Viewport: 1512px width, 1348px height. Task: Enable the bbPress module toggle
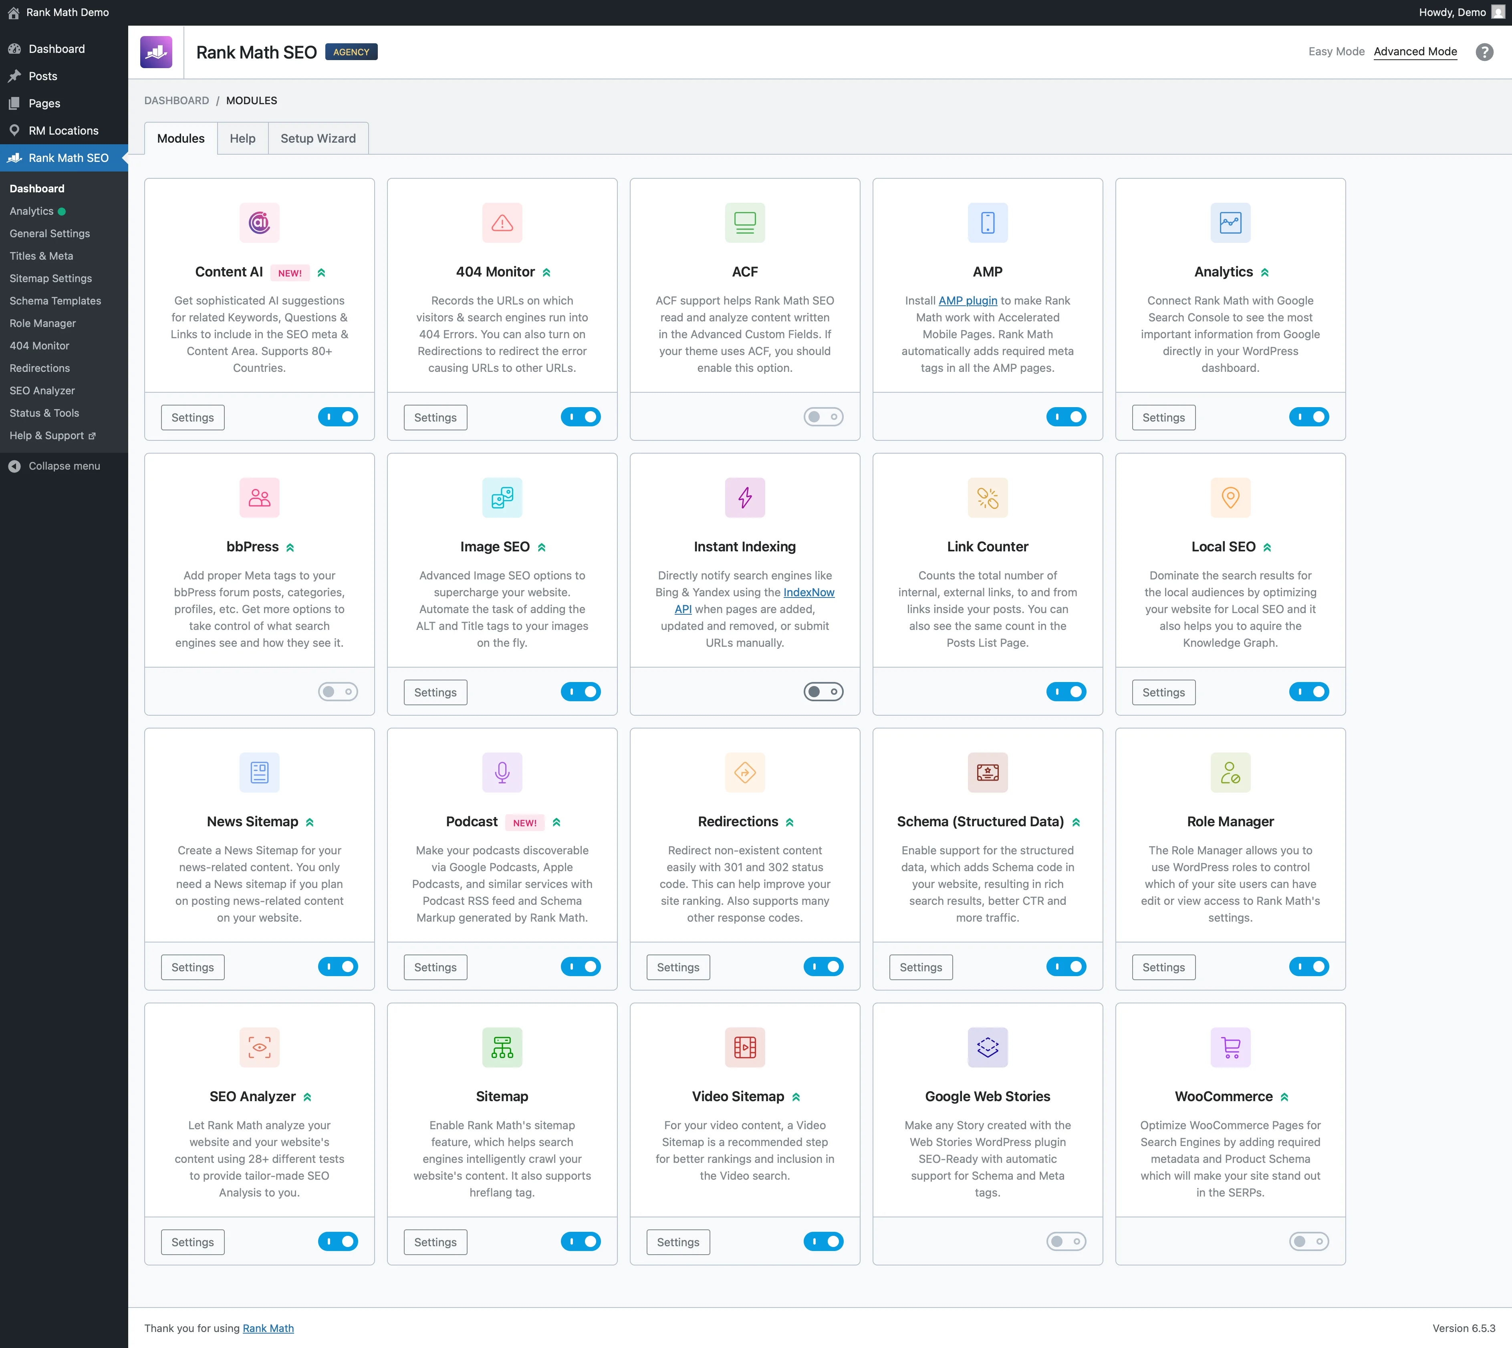coord(338,692)
